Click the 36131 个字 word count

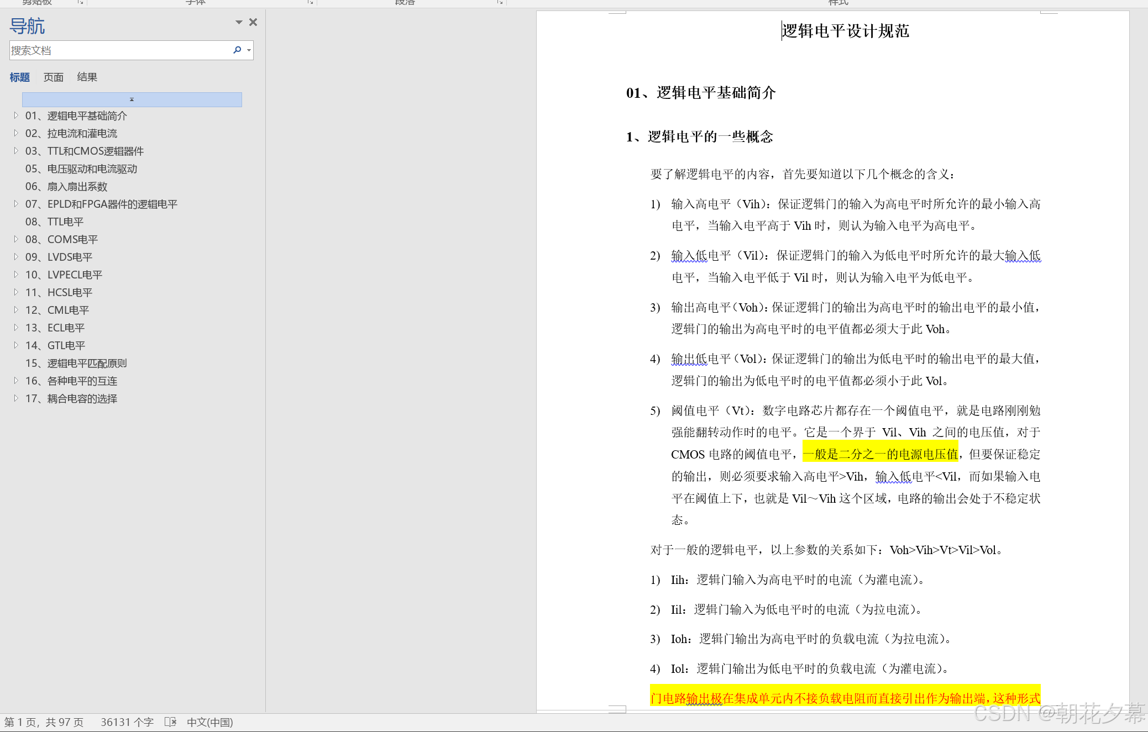click(x=127, y=722)
